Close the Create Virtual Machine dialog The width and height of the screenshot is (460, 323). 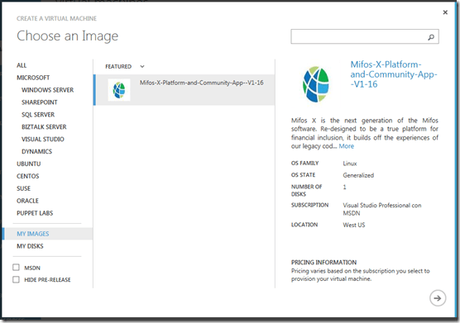point(445,12)
